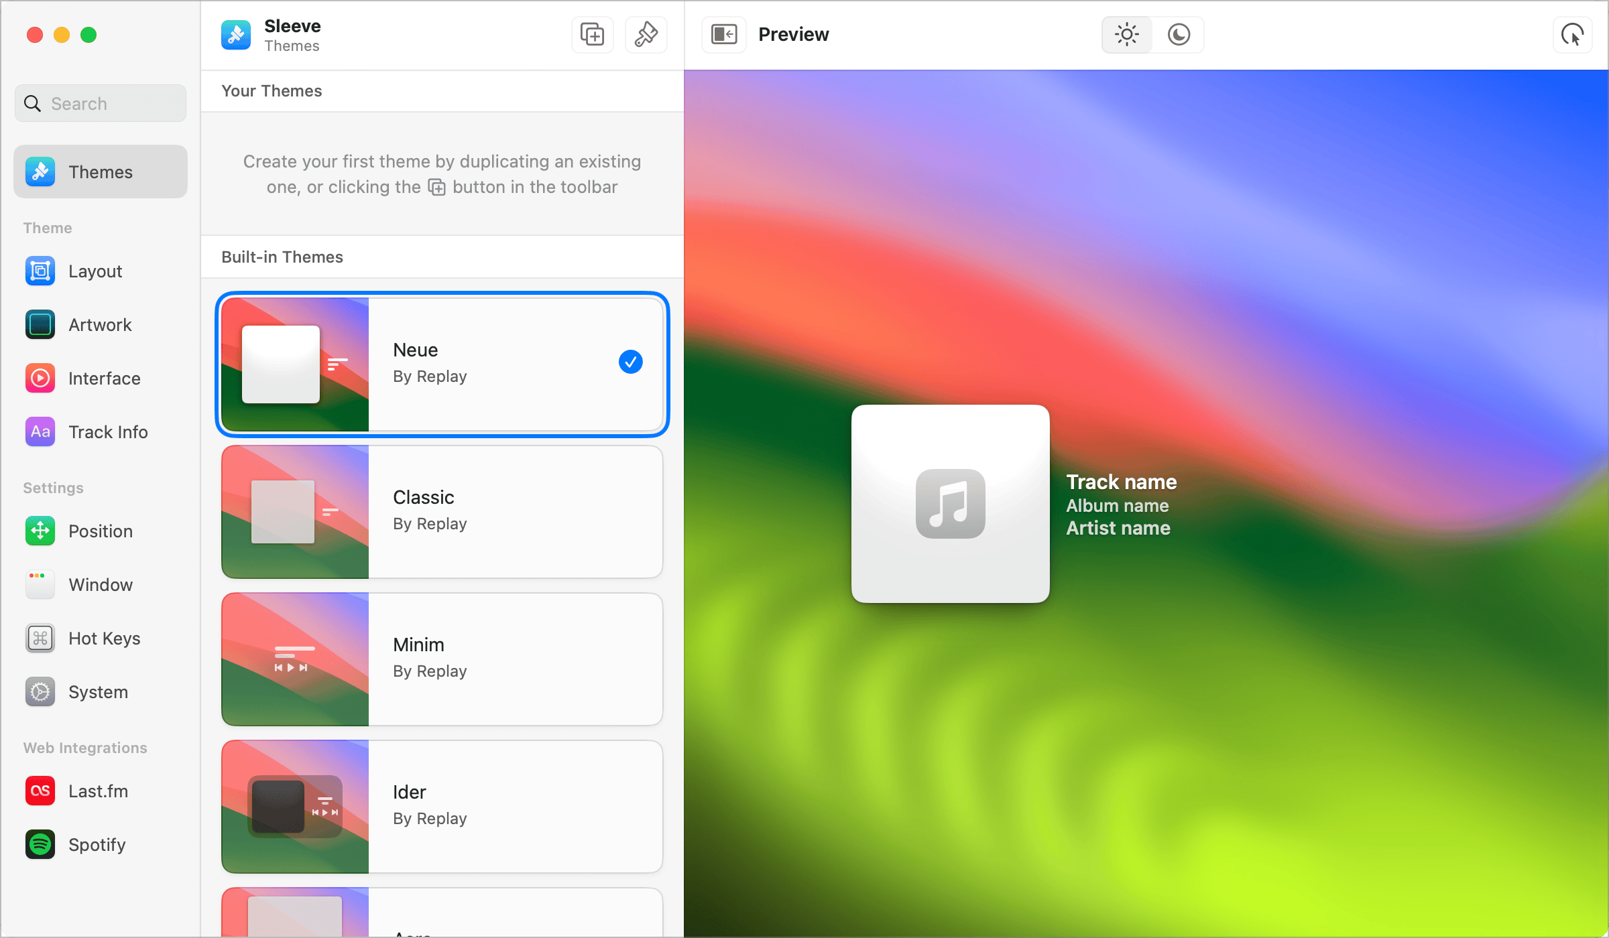Open the Layout section
Image resolution: width=1609 pixels, height=938 pixels.
point(95,271)
